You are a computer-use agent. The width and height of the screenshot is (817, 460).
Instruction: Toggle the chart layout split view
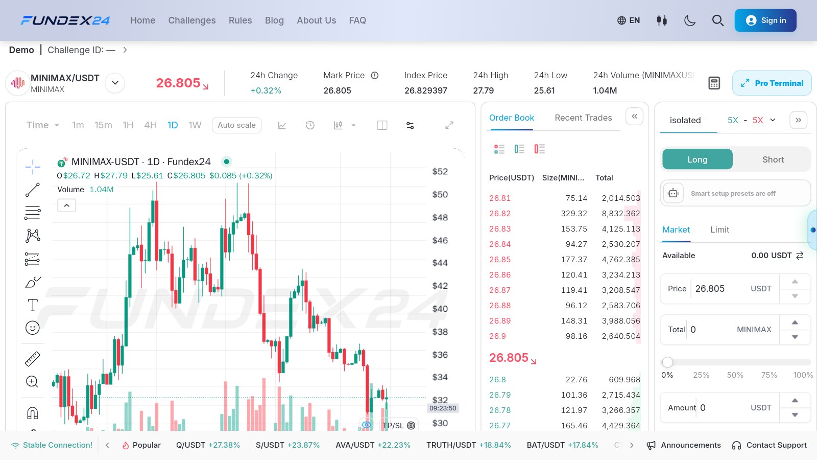point(382,125)
